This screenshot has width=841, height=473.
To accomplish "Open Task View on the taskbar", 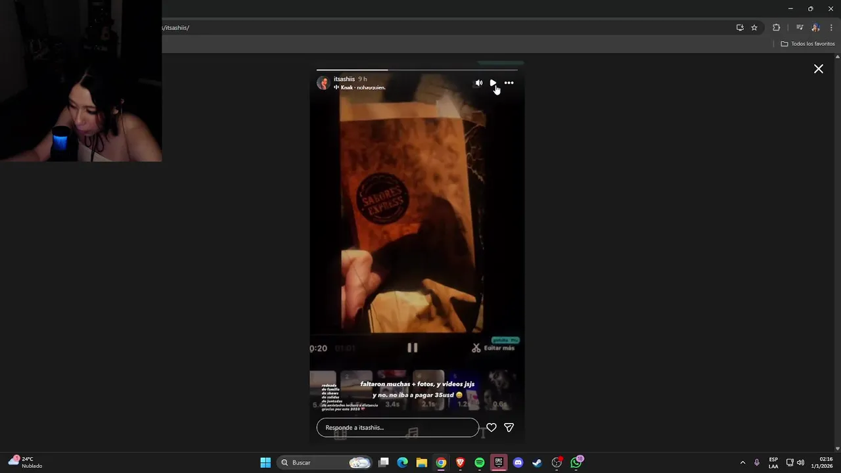I will tap(384, 462).
